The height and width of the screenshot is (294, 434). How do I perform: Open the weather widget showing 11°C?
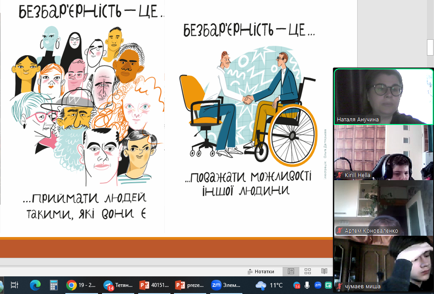[x=269, y=285]
